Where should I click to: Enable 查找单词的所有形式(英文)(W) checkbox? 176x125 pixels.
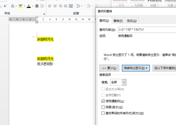(103, 113)
